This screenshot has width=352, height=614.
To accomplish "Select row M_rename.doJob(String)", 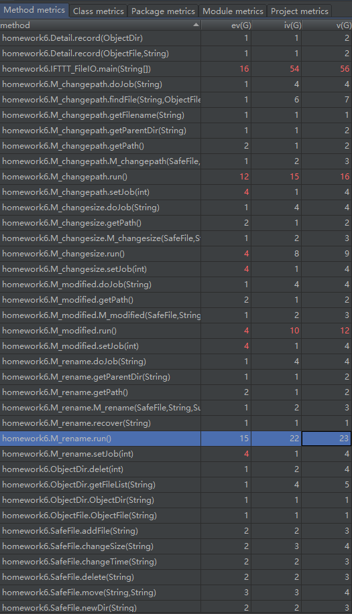I will 176,362.
